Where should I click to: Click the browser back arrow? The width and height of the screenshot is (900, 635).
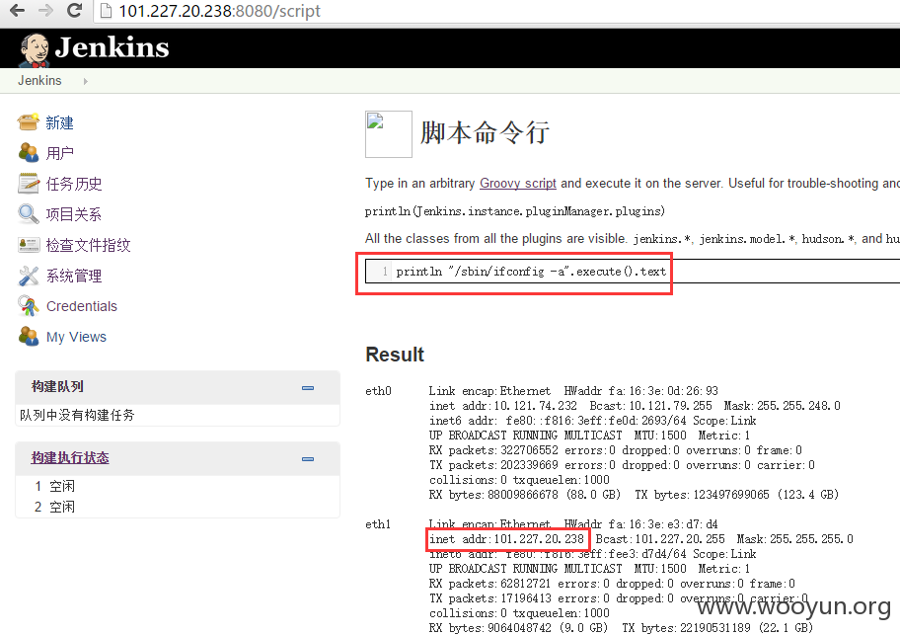(18, 10)
